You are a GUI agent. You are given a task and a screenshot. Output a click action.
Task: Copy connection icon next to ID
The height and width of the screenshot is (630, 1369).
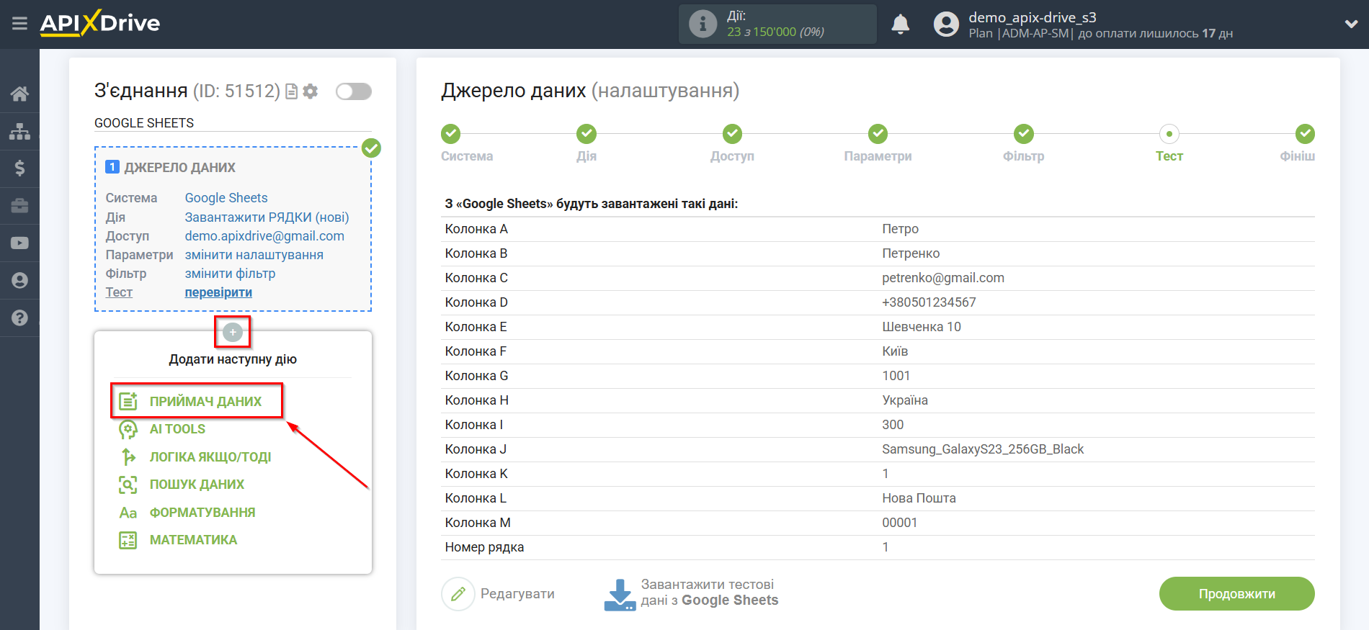[x=291, y=91]
